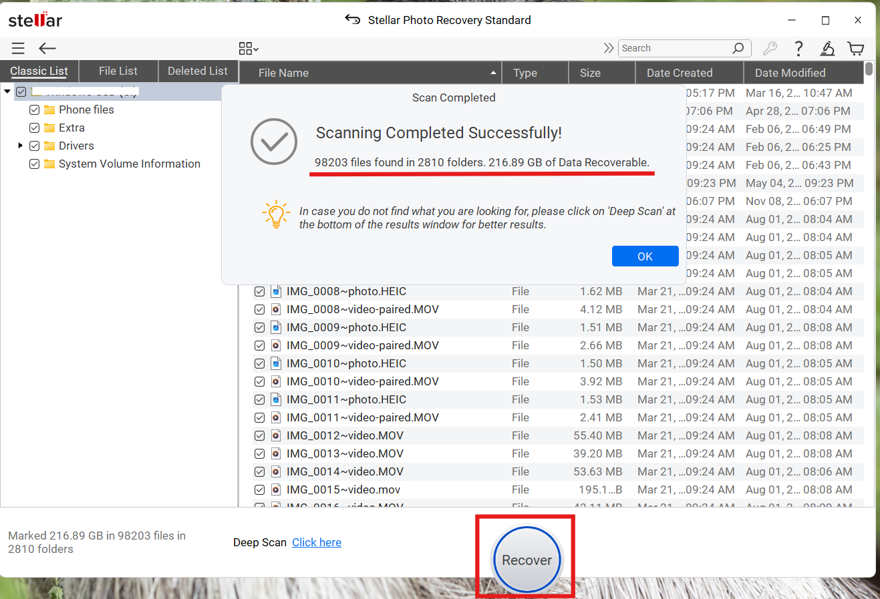
Task: Click the Stellar logo
Action: (35, 20)
